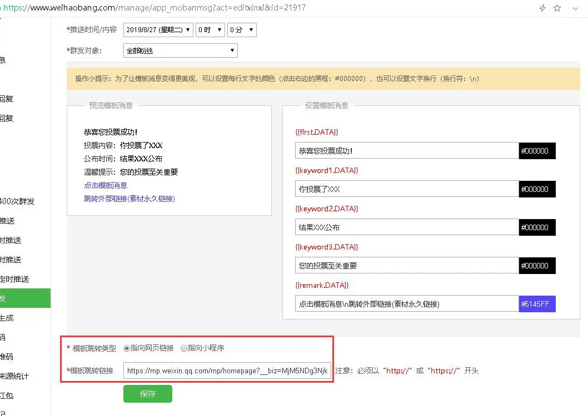Open sidebar item ending 定时推送
Screen dimensions: 588x416
14,279
